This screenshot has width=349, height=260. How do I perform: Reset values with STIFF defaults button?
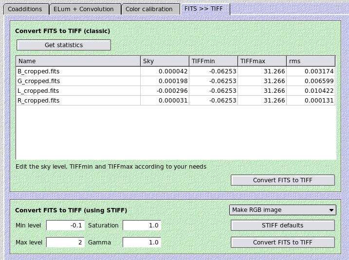pyautogui.click(x=282, y=225)
